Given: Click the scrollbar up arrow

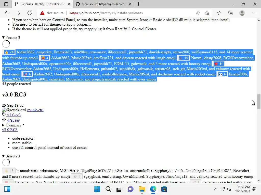Looking at the screenshot, I should tap(259, 20).
